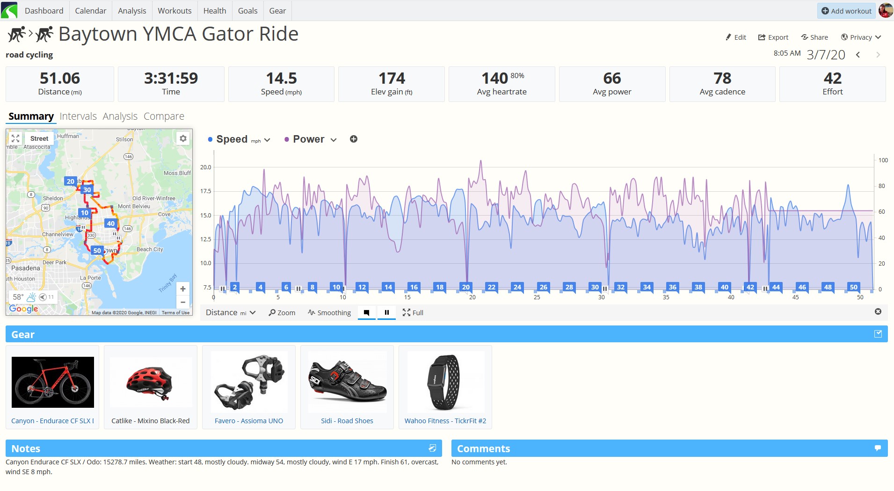This screenshot has width=894, height=491.
Task: Click the Add workout button
Action: [x=847, y=11]
